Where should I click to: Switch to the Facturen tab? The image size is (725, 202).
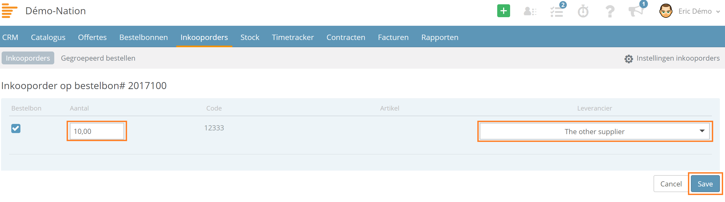pos(393,37)
